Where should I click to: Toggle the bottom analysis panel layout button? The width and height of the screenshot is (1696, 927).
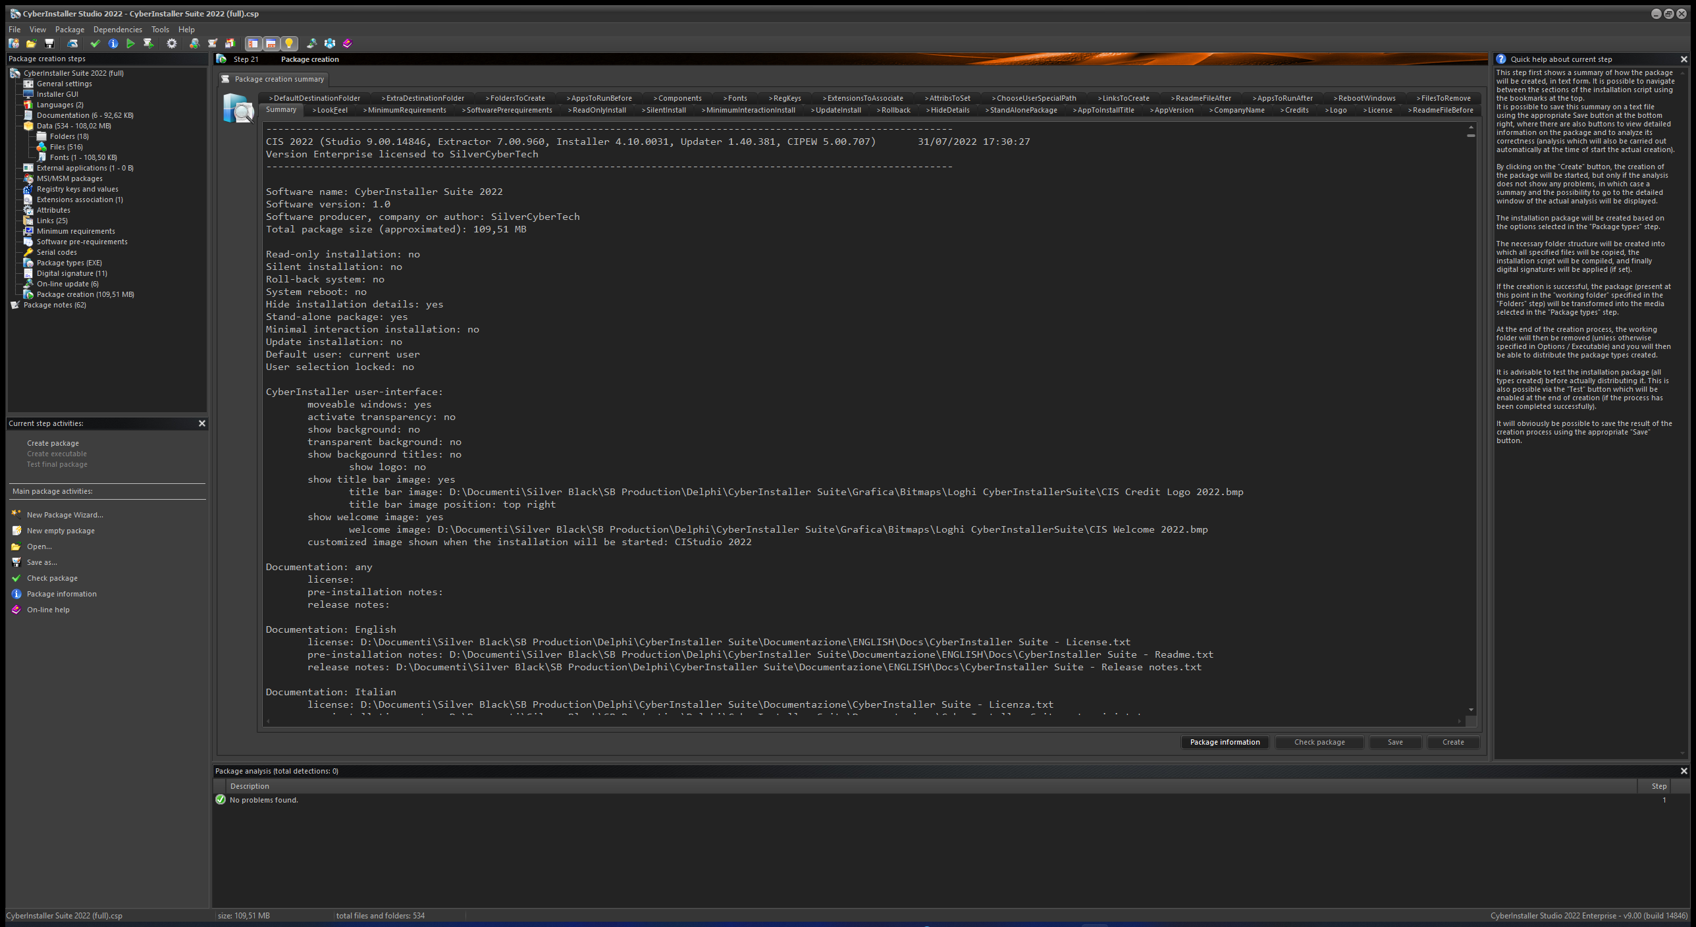(x=271, y=43)
